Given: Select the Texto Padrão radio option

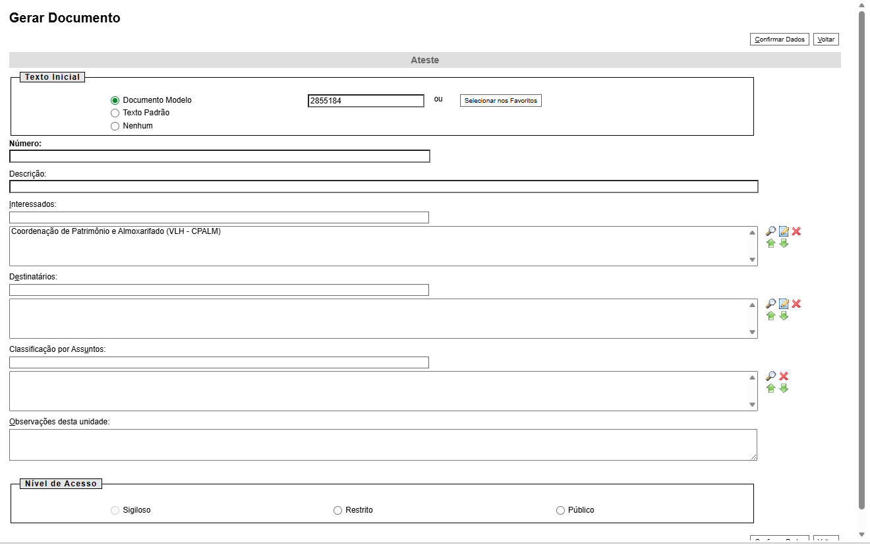Looking at the screenshot, I should coord(115,113).
